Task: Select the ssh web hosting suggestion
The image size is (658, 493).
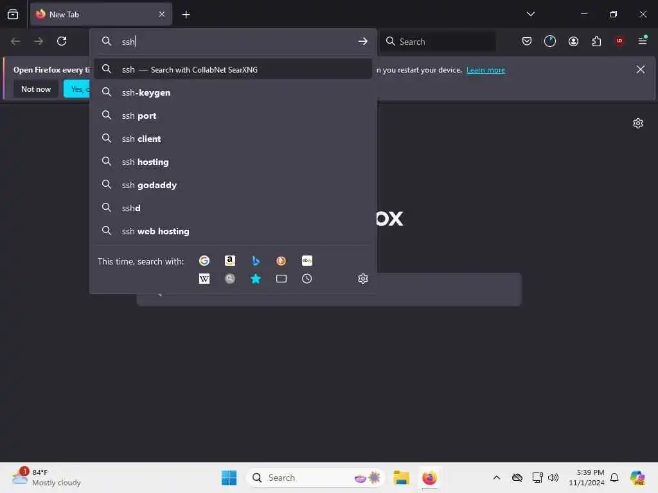Action: pos(233,231)
